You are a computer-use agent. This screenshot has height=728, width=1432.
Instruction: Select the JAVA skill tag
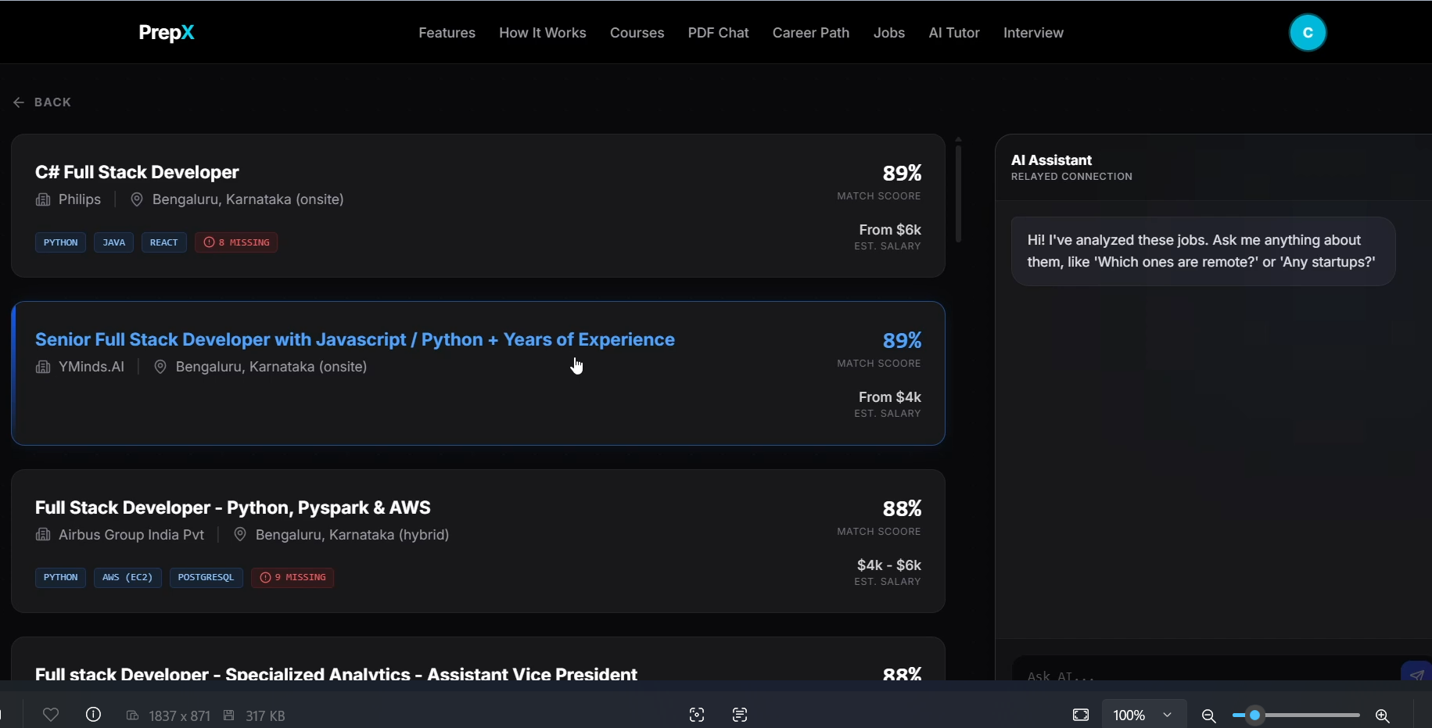point(114,242)
